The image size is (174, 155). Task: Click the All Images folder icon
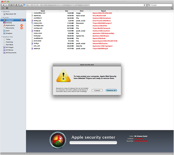coord(4,47)
